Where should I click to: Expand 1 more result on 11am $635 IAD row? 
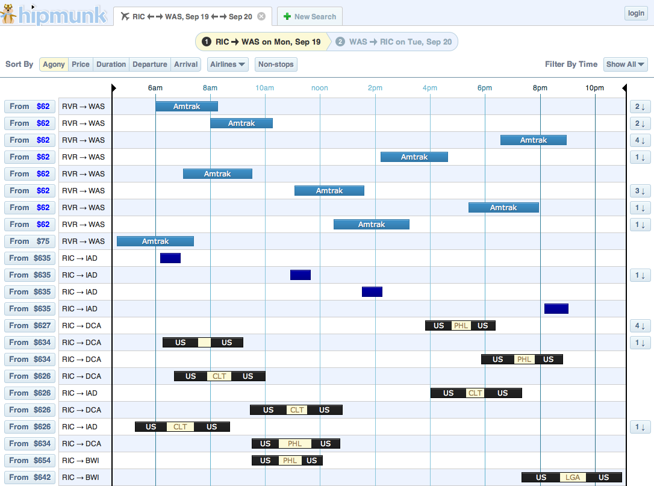640,275
